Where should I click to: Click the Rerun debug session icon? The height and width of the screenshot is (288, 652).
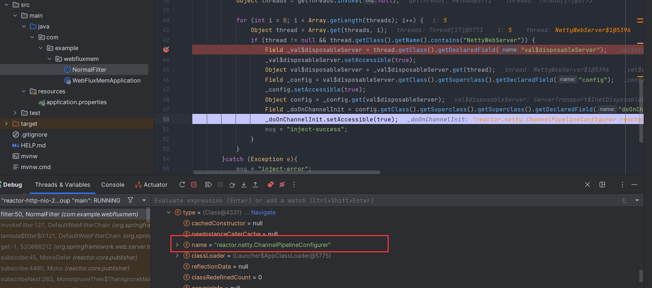pos(182,185)
